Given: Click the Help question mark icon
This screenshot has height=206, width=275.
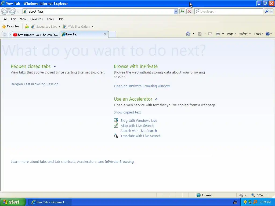Looking at the screenshot, I should coord(268,34).
